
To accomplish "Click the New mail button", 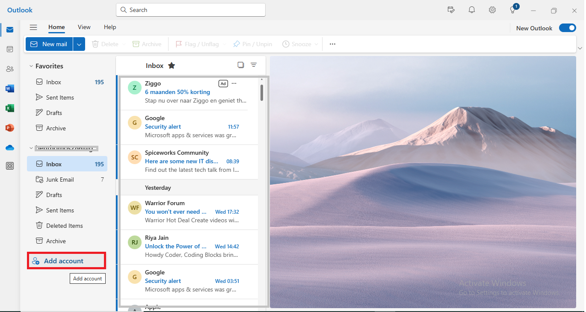I will coord(49,44).
